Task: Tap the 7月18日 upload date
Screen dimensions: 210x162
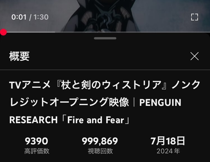Action: coord(168,141)
